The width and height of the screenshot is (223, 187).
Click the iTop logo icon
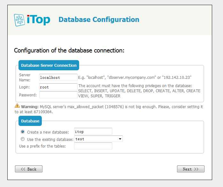[x=19, y=20]
